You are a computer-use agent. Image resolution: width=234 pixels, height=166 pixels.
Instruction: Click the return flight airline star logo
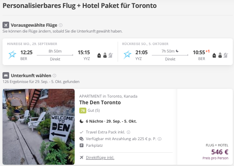click(128, 55)
